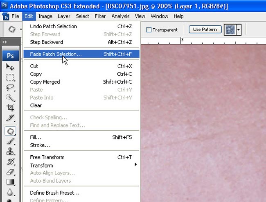The height and width of the screenshot is (202, 266).
Task: Select the Move tool
Action: coord(10,67)
